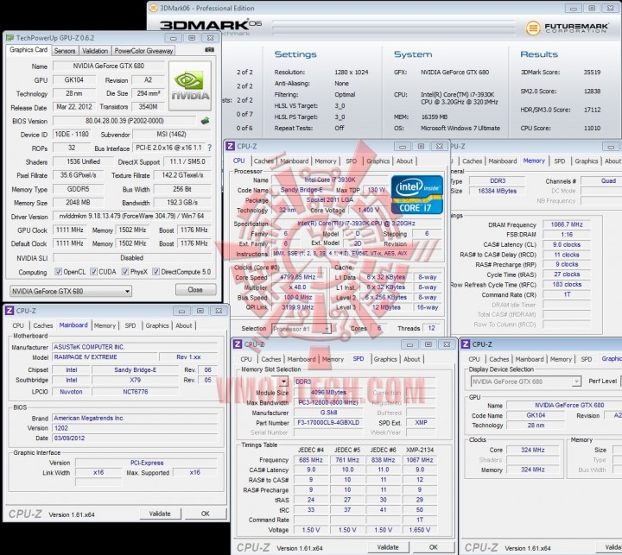Click the DRAM Frequency value 1066.7 MHz
The height and width of the screenshot is (555, 622).
pyautogui.click(x=567, y=224)
